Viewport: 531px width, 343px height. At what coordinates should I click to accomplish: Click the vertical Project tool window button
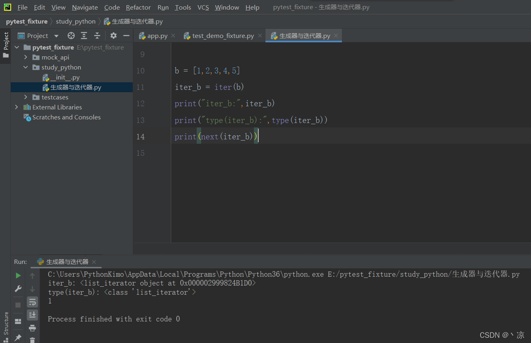[x=6, y=45]
